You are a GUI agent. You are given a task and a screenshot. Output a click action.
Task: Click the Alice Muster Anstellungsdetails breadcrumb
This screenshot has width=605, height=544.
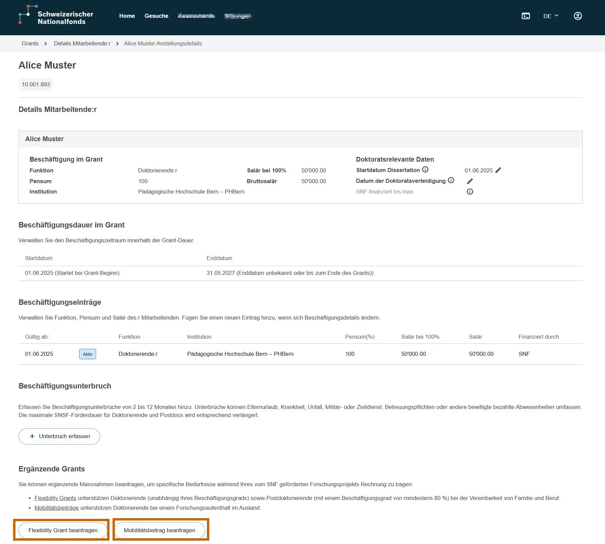(x=163, y=43)
